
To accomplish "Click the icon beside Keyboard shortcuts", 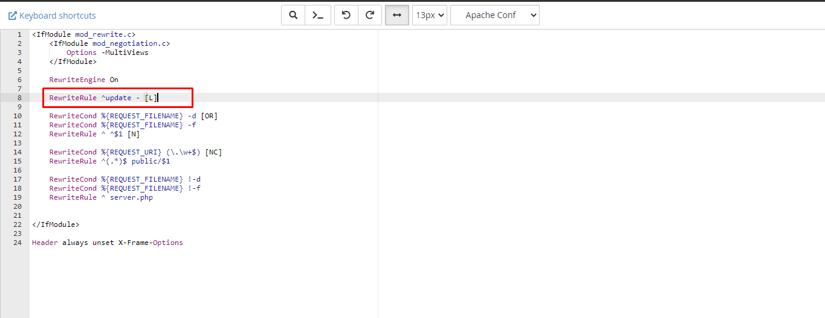I will click(x=12, y=16).
